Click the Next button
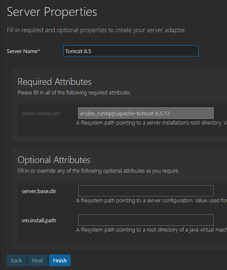The width and height of the screenshot is (227, 270). 37,260
